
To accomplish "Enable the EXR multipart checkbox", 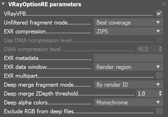I will [x=159, y=76].
